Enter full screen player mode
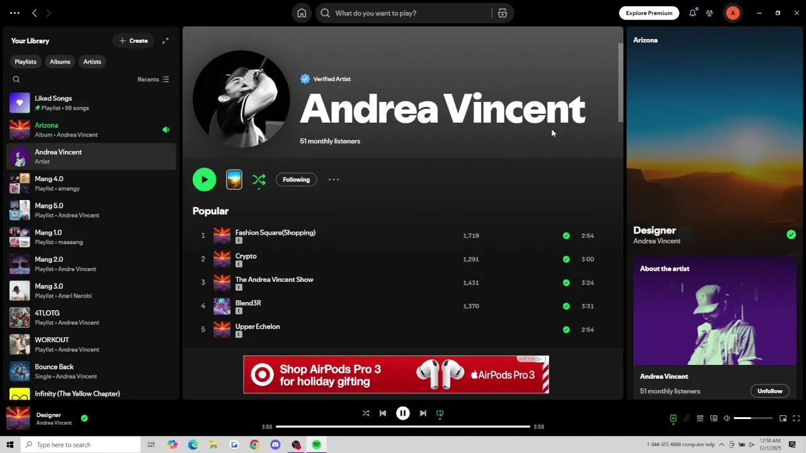The height and width of the screenshot is (453, 806). 796,418
